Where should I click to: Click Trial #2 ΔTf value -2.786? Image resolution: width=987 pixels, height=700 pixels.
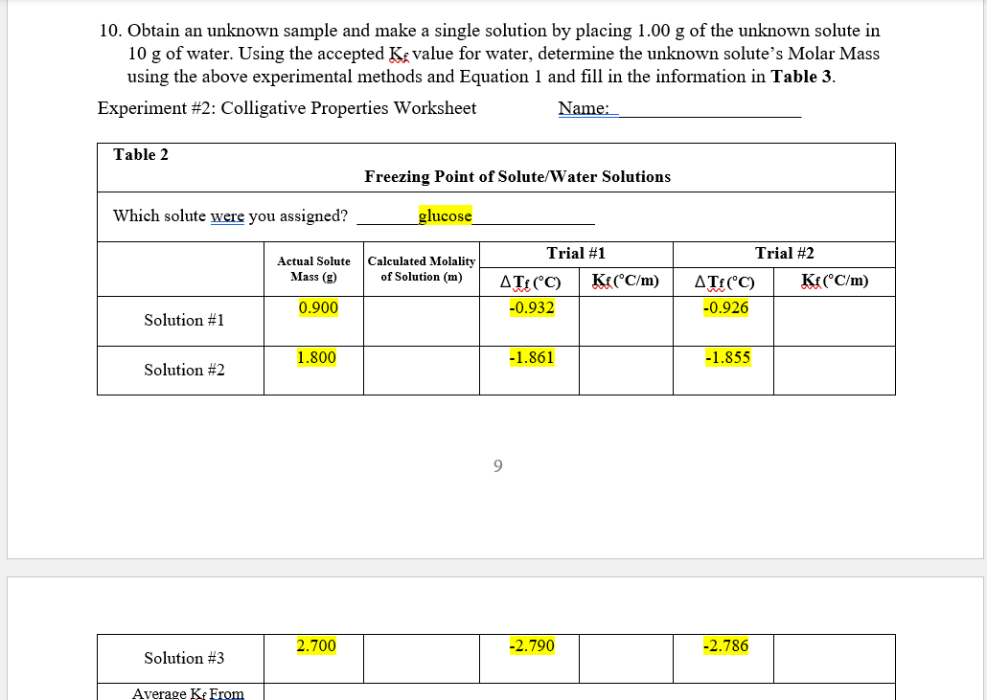[725, 645]
